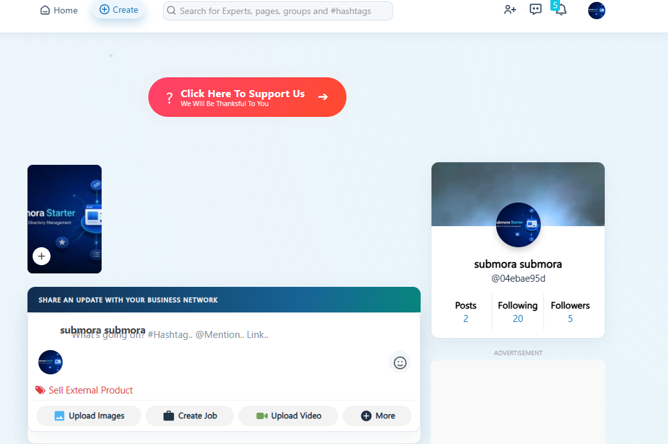Open the profile avatar menu in header

[596, 10]
